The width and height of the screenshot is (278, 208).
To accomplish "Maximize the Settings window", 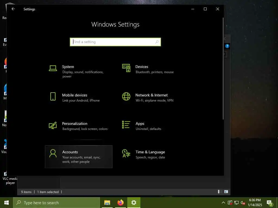I will click(x=205, y=9).
